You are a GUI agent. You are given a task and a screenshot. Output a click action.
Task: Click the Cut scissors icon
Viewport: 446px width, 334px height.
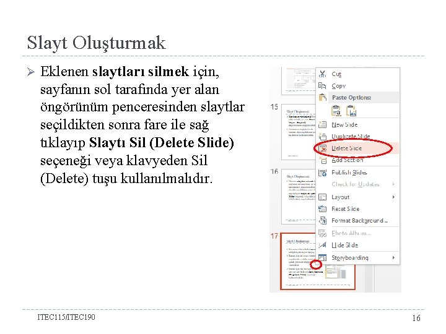tap(322, 74)
